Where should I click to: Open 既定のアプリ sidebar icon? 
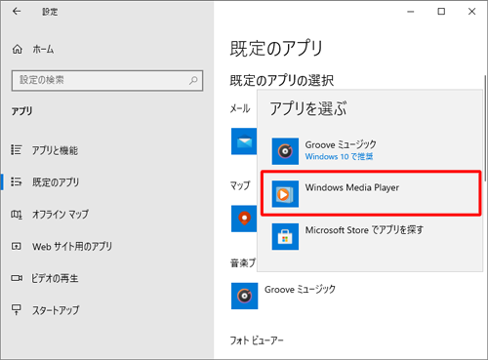point(17,181)
